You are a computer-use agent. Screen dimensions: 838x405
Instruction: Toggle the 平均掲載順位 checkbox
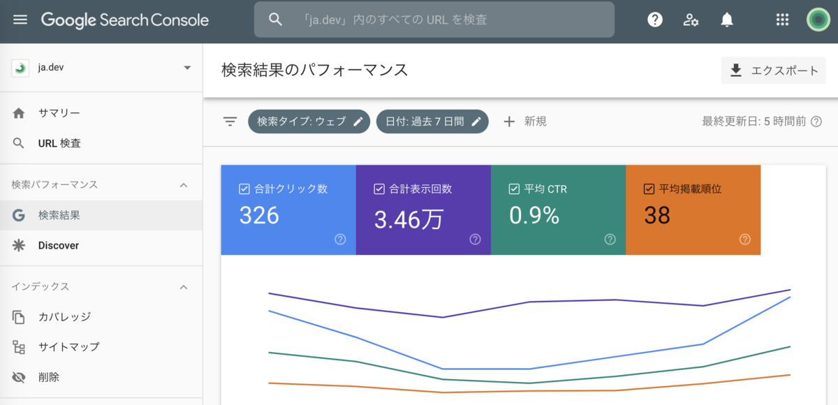pyautogui.click(x=649, y=189)
